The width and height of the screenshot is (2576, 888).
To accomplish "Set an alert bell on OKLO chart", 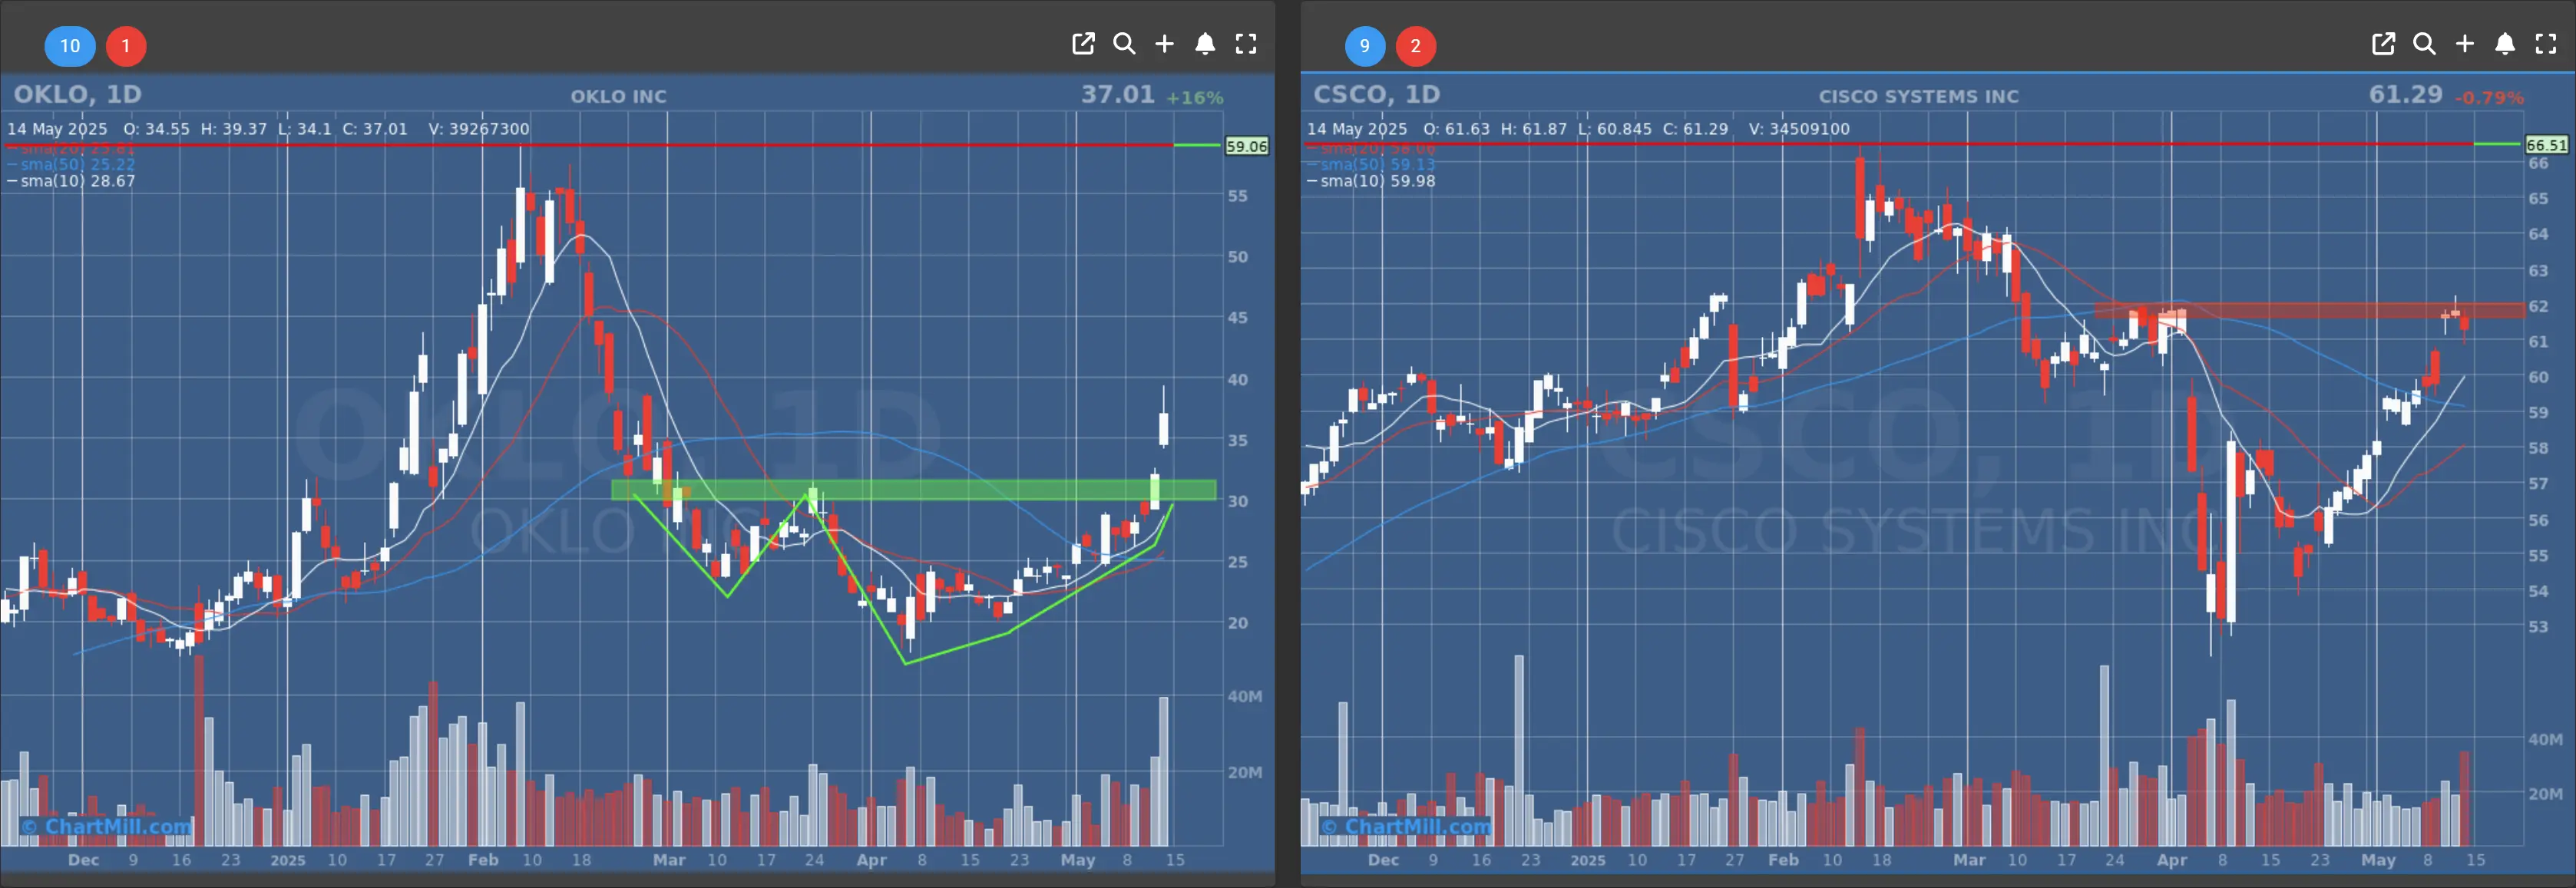I will (x=1205, y=44).
